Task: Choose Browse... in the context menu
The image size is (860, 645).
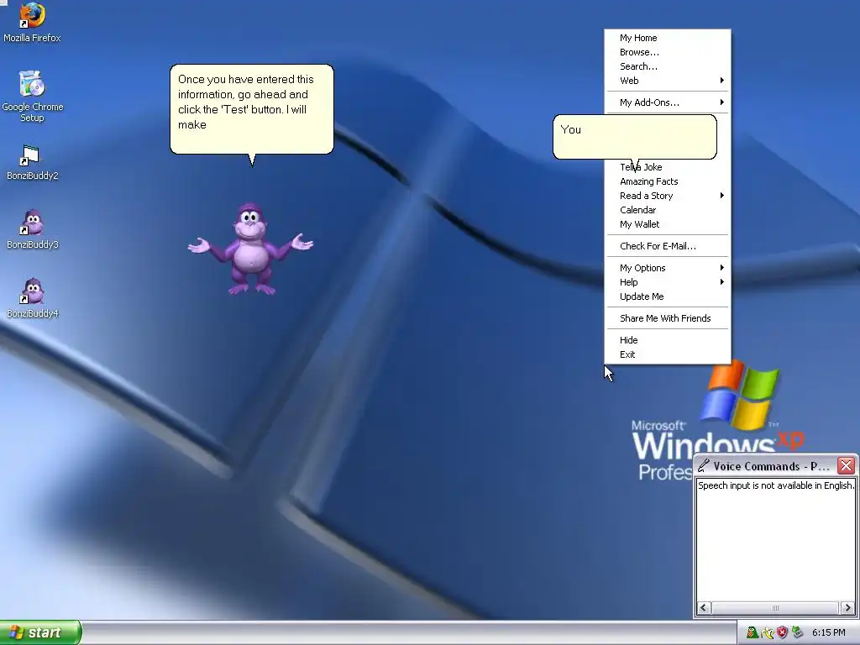Action: (x=668, y=52)
